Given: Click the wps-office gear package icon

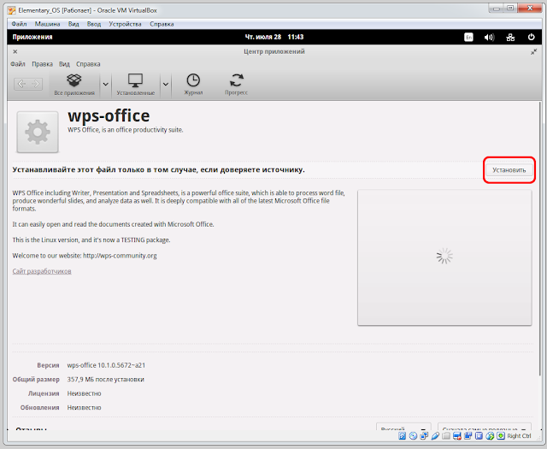Looking at the screenshot, I should point(38,132).
